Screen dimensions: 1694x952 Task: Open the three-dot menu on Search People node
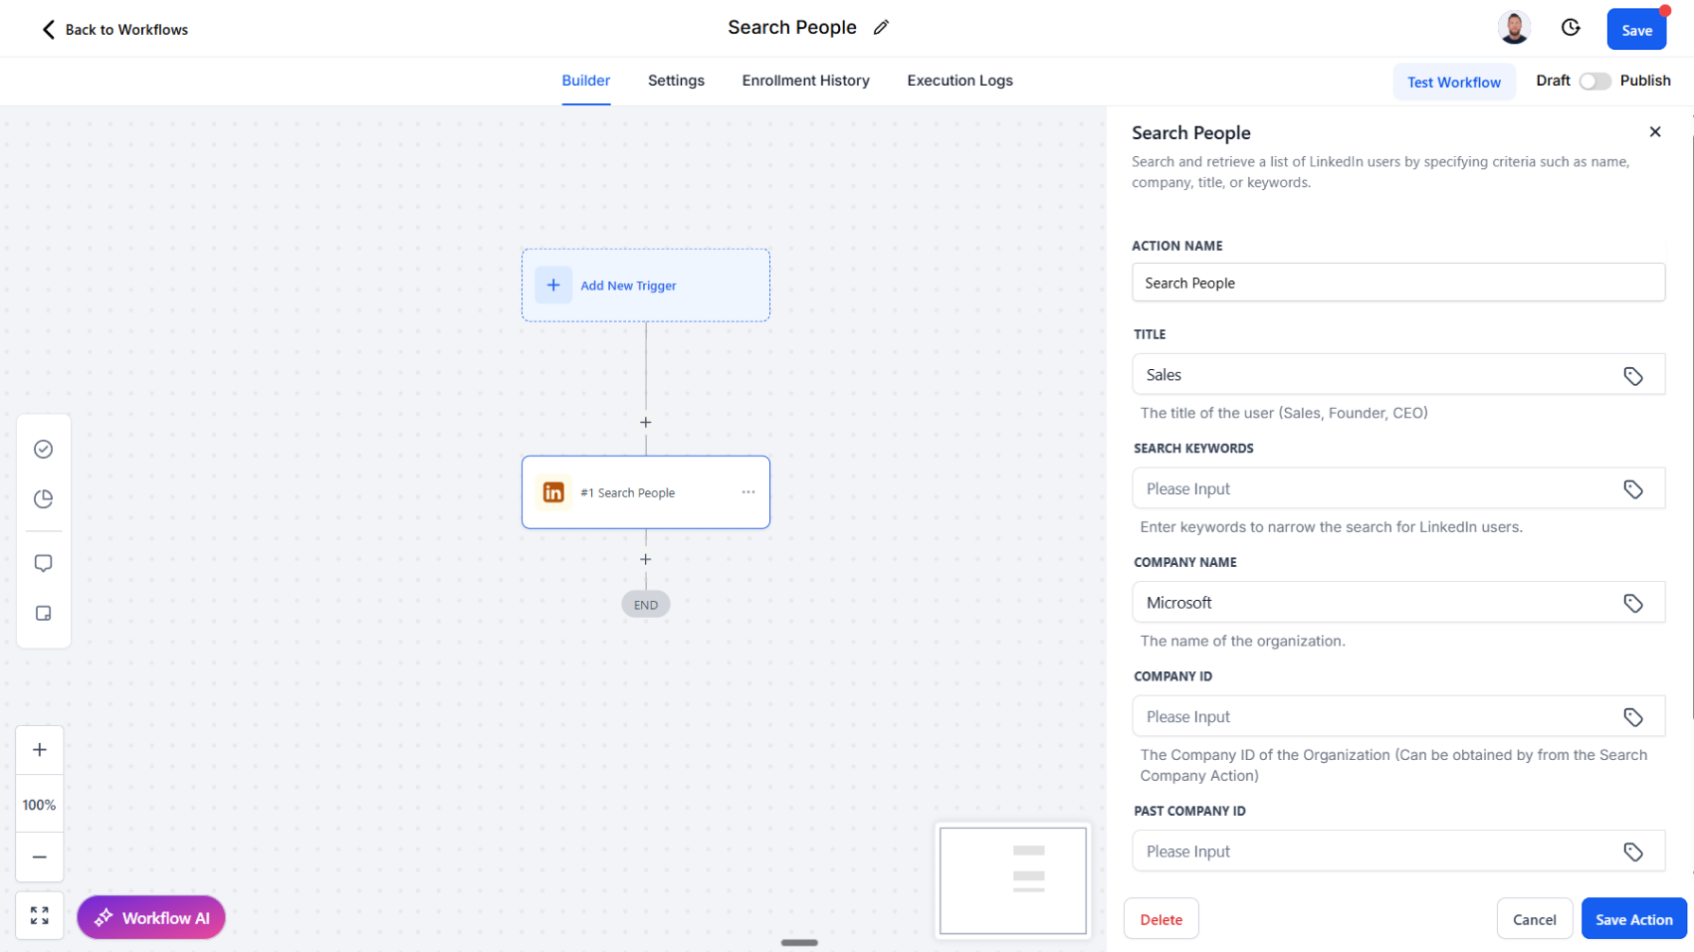748,491
